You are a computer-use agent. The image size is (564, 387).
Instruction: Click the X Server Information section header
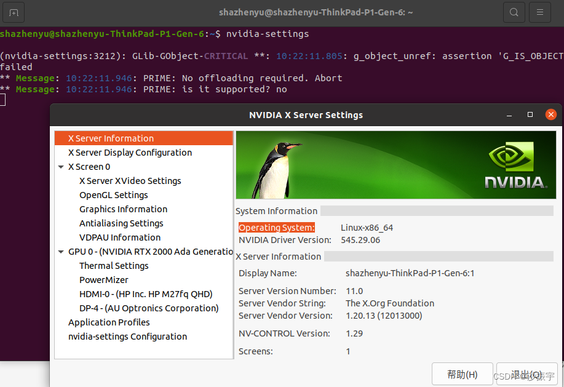[x=278, y=257]
